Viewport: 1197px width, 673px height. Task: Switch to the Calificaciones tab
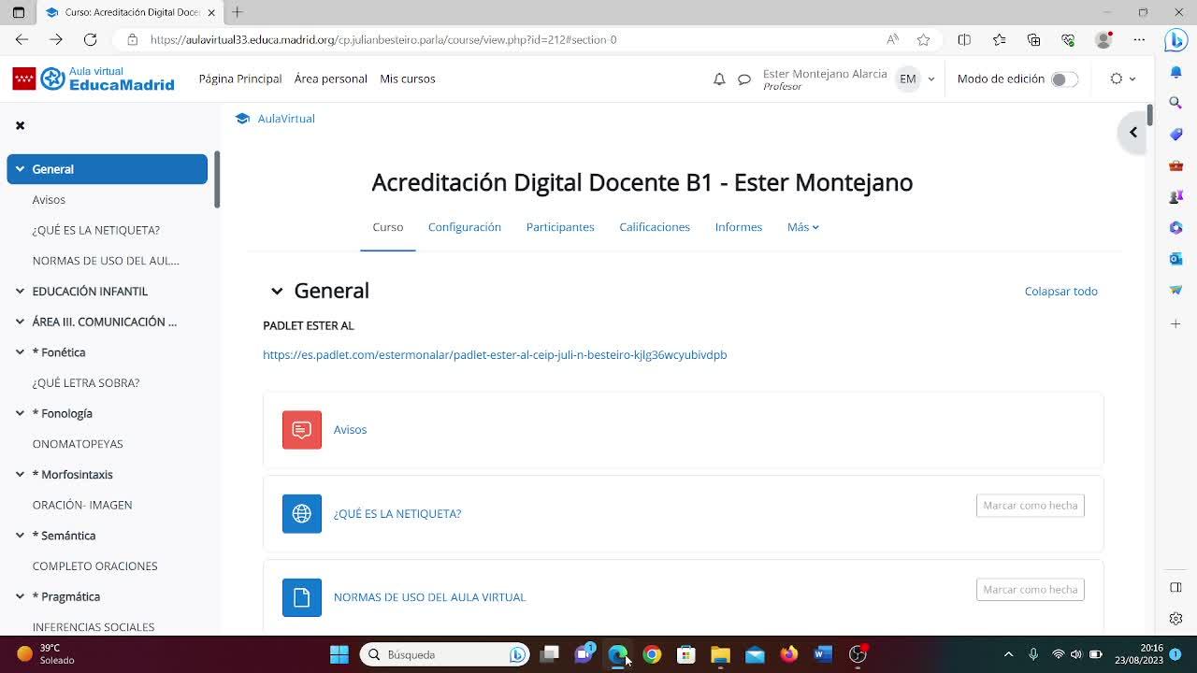pyautogui.click(x=655, y=227)
